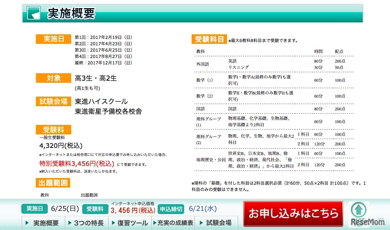Viewport: 390px width, 230px height.
Task: Click the orange 受験科目 section label
Action: pyautogui.click(x=209, y=39)
